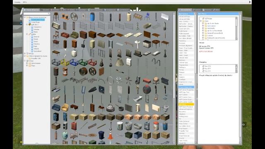265x149 pixels.
Task: Open the Drawing menu at top
Action: tap(17, 2)
